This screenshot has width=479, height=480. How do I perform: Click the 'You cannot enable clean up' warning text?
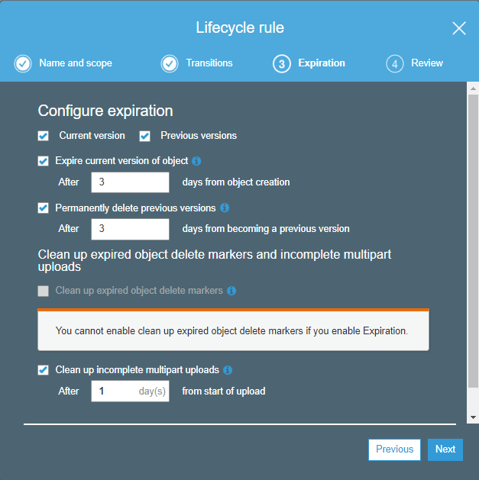coord(231,331)
